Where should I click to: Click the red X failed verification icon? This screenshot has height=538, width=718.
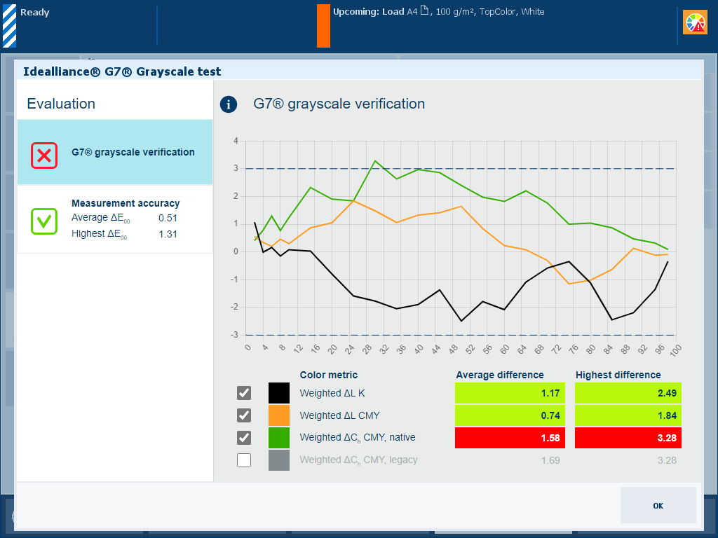tap(44, 155)
